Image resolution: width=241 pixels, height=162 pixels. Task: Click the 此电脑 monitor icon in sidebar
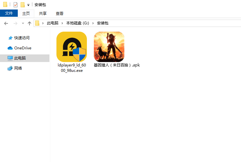10,58
